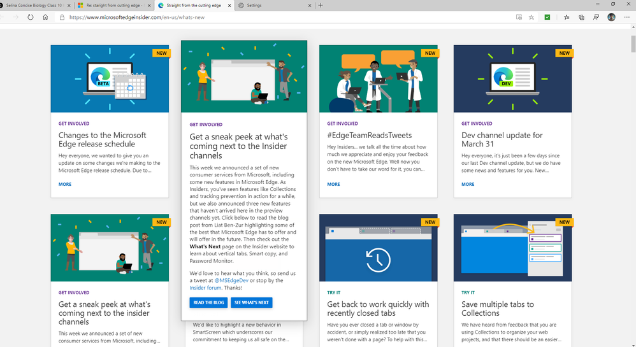Open bottom-left Get a sneak peek card title
Image resolution: width=636 pixels, height=347 pixels.
(105, 313)
